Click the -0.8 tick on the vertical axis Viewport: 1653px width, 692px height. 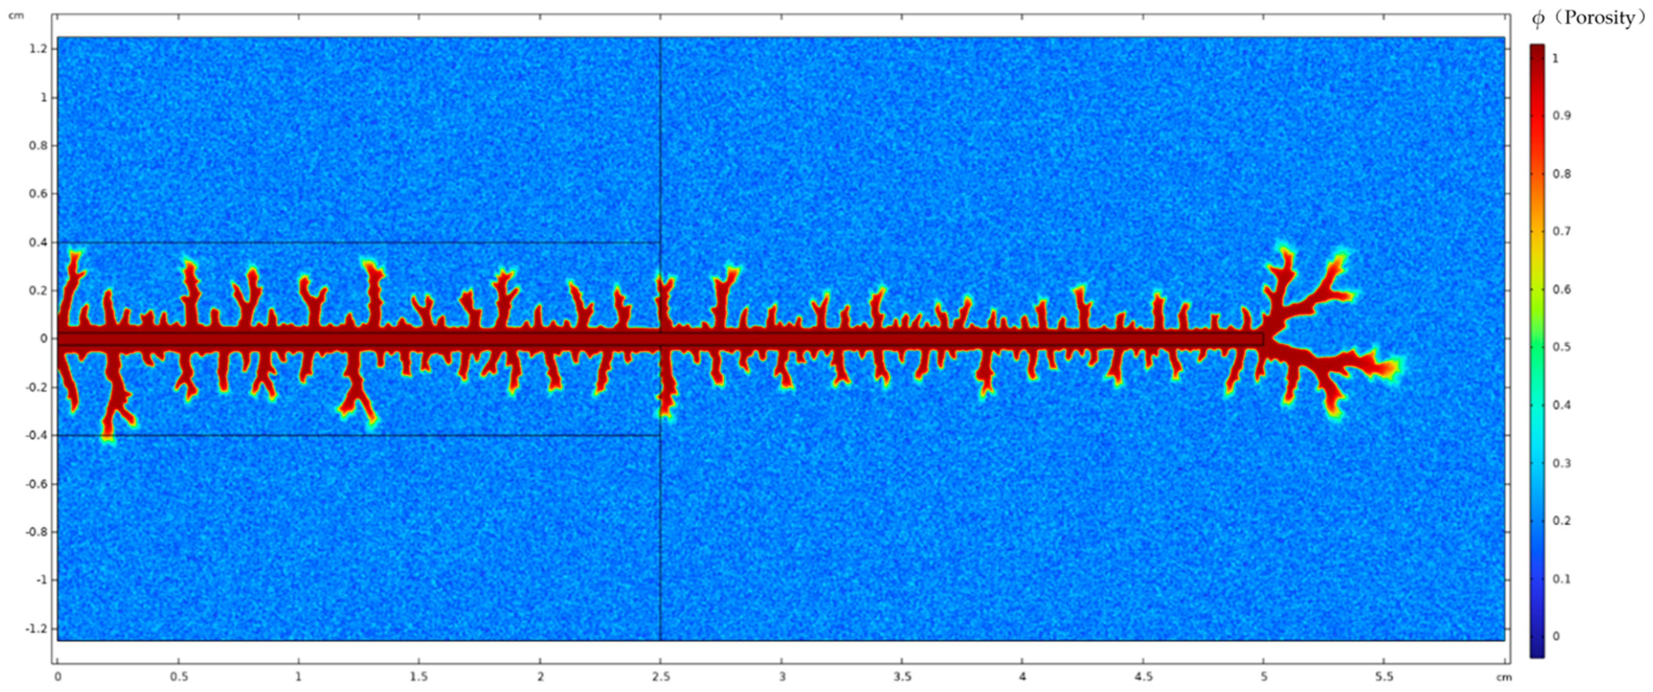click(37, 531)
